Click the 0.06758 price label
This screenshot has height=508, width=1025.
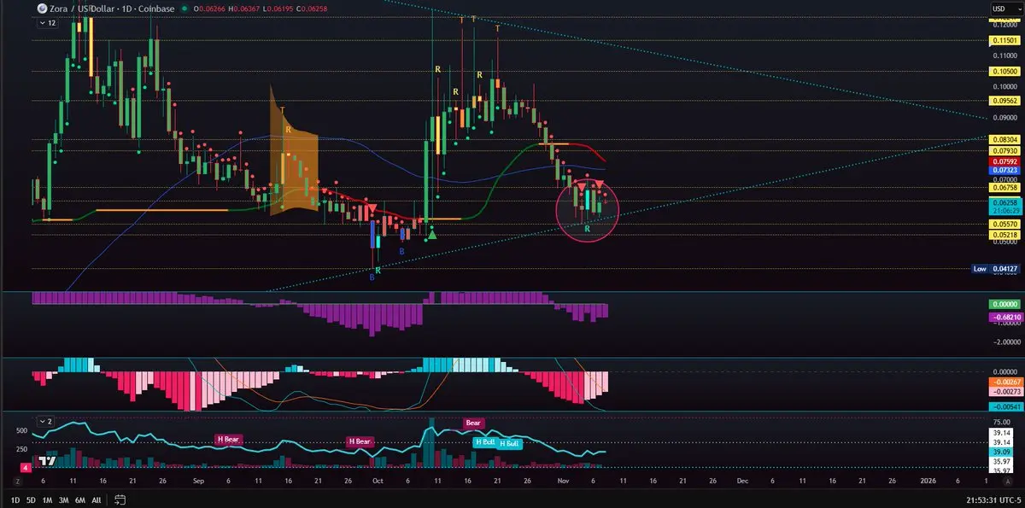coord(1004,187)
